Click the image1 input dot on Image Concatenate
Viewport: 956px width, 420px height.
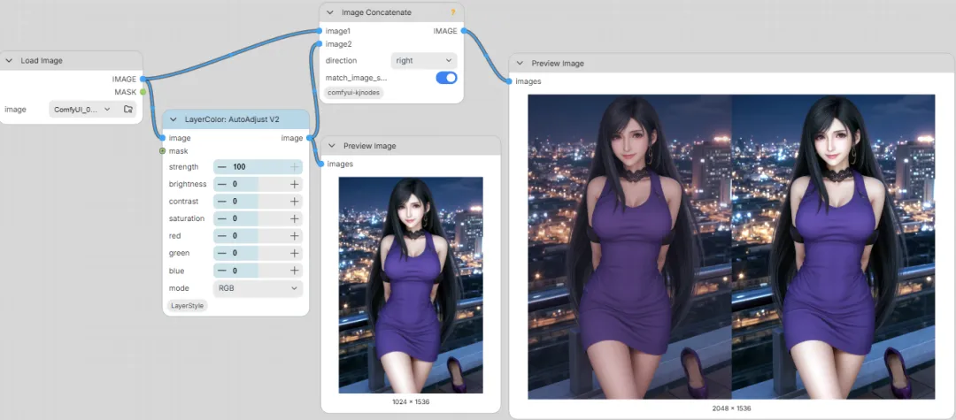[x=319, y=30]
